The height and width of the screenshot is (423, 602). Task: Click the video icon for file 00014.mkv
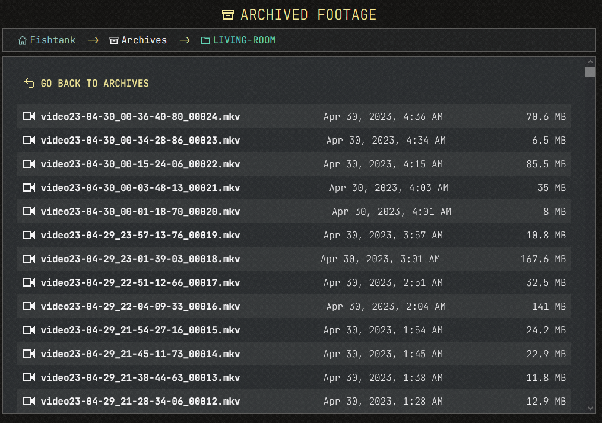point(29,354)
